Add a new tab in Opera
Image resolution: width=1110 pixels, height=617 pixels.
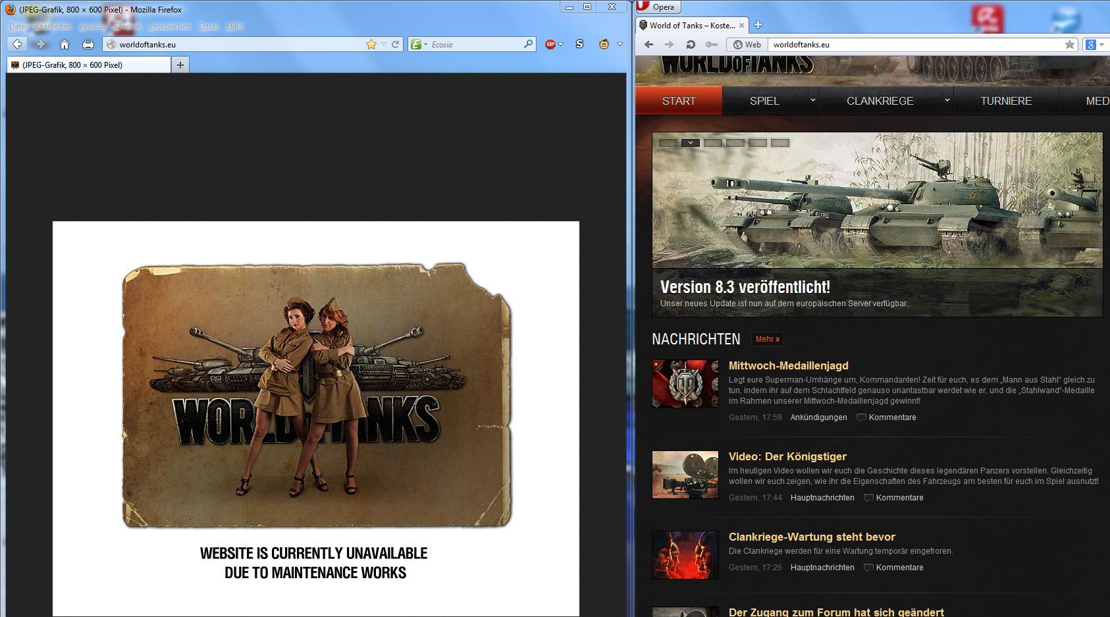(758, 25)
